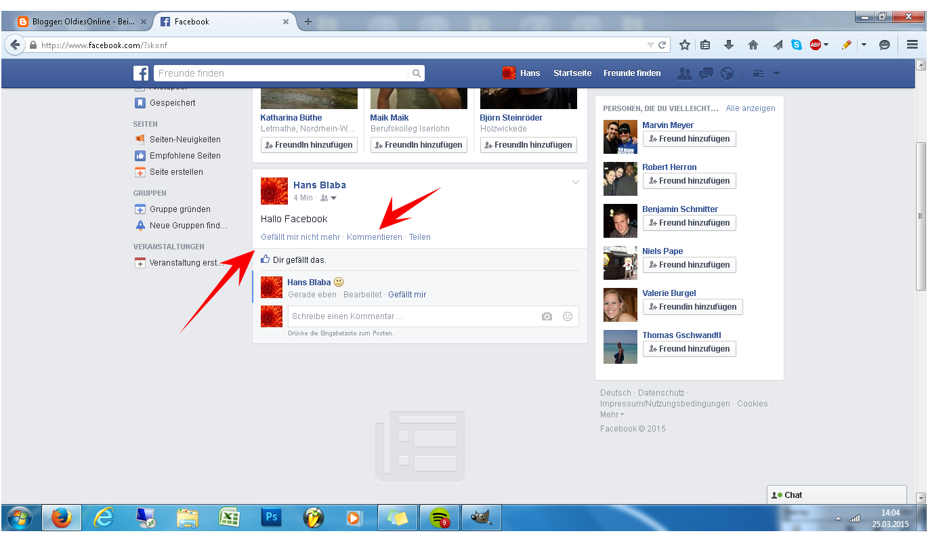Open Startseite in the top menu
Screen dimensions: 928x542
coord(572,73)
